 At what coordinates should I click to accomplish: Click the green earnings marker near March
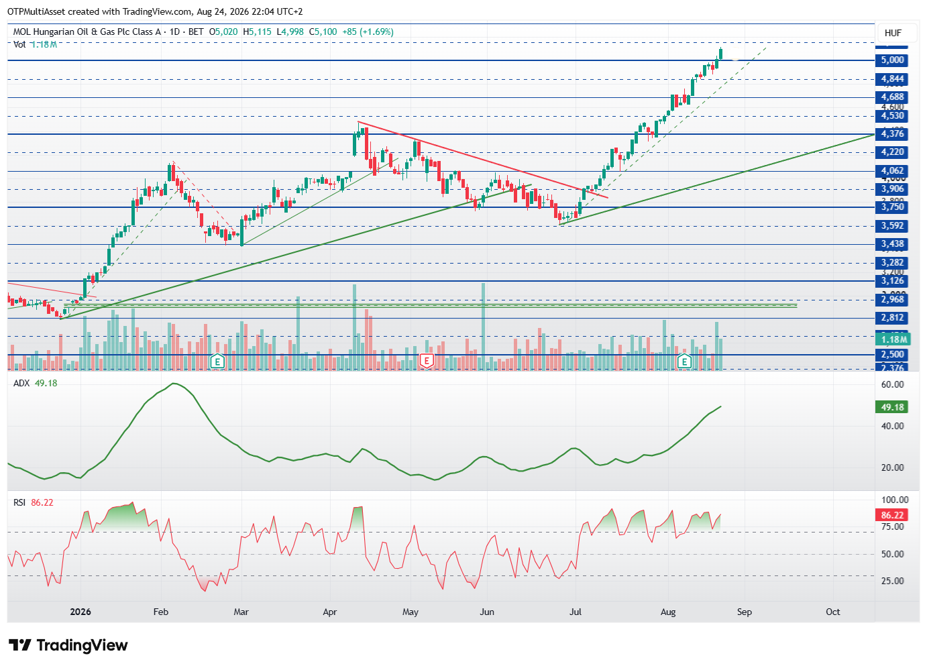click(x=217, y=361)
